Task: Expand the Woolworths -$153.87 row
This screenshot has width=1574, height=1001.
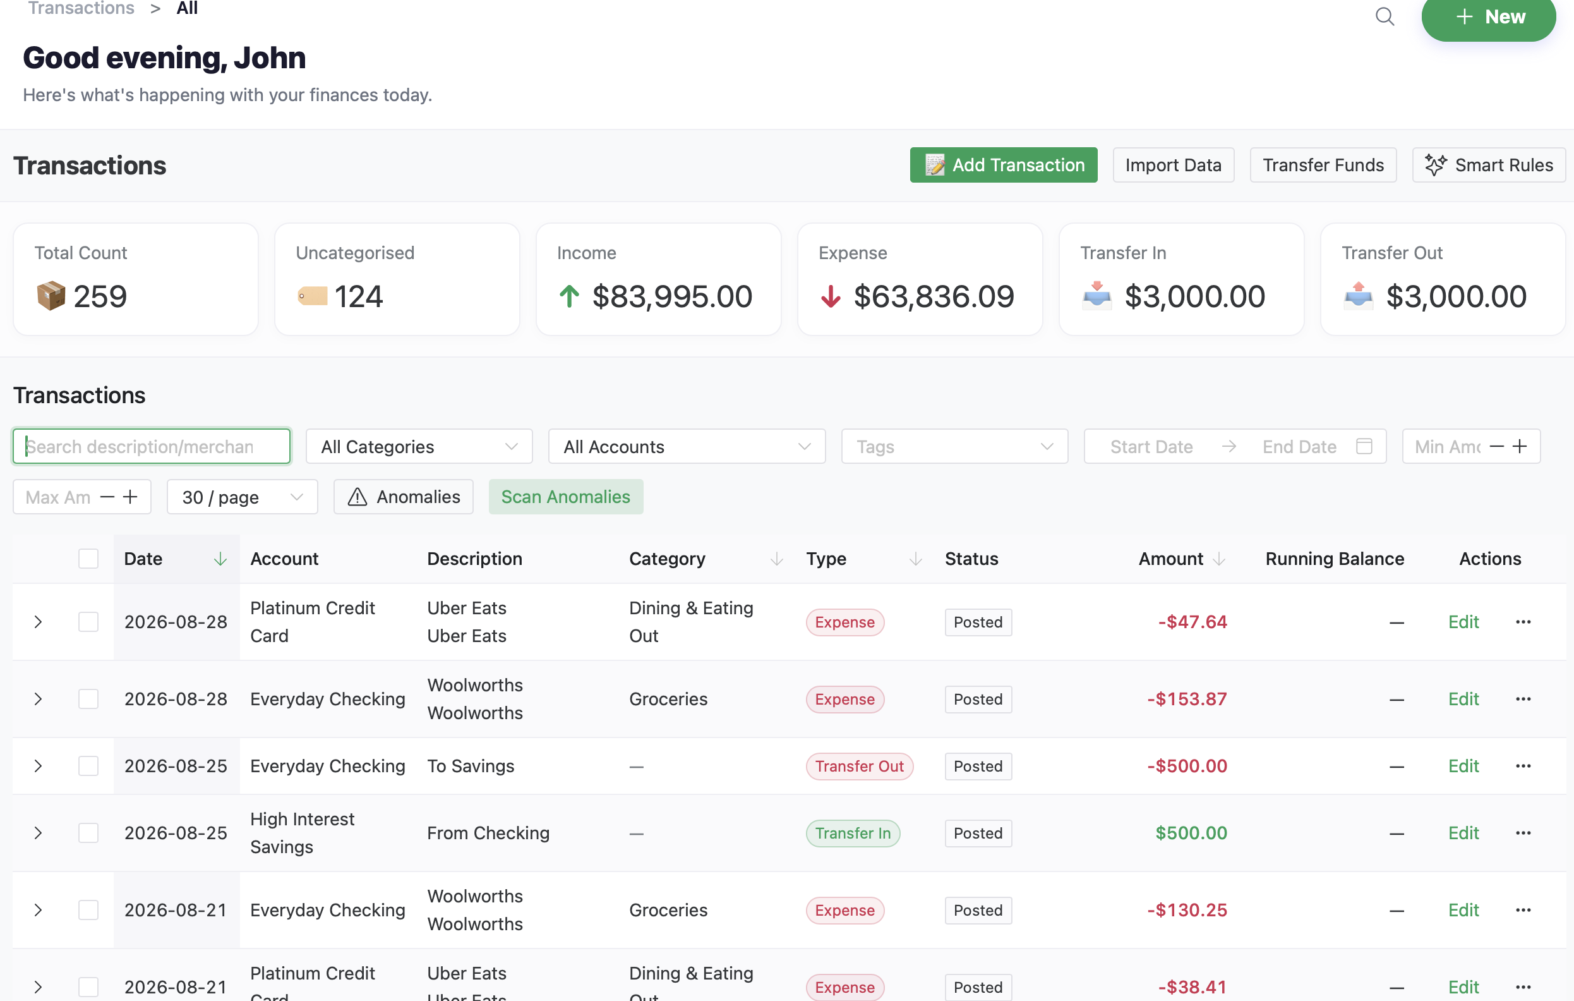Action: (x=38, y=699)
